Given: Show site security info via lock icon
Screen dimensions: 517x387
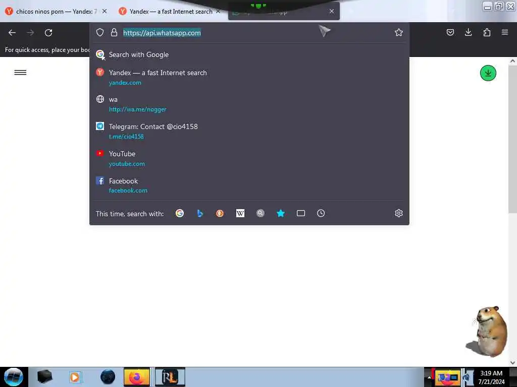Looking at the screenshot, I should tap(114, 32).
